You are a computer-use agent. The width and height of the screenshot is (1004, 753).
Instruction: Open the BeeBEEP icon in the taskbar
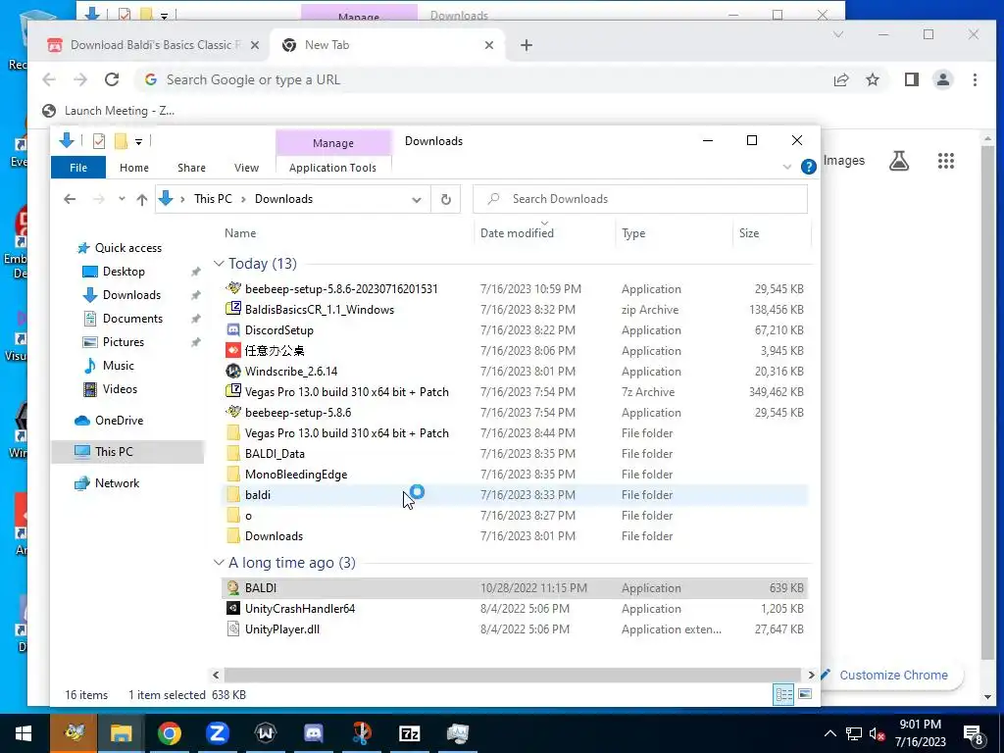74,733
